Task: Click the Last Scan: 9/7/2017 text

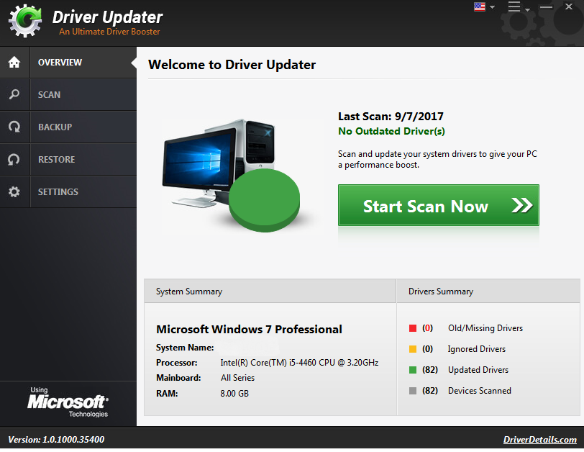Action: point(391,117)
